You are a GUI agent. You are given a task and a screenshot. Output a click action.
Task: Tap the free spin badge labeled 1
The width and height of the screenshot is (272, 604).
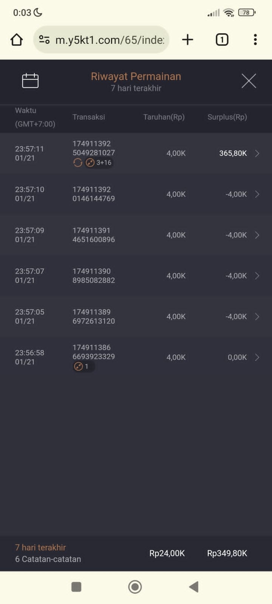(83, 366)
